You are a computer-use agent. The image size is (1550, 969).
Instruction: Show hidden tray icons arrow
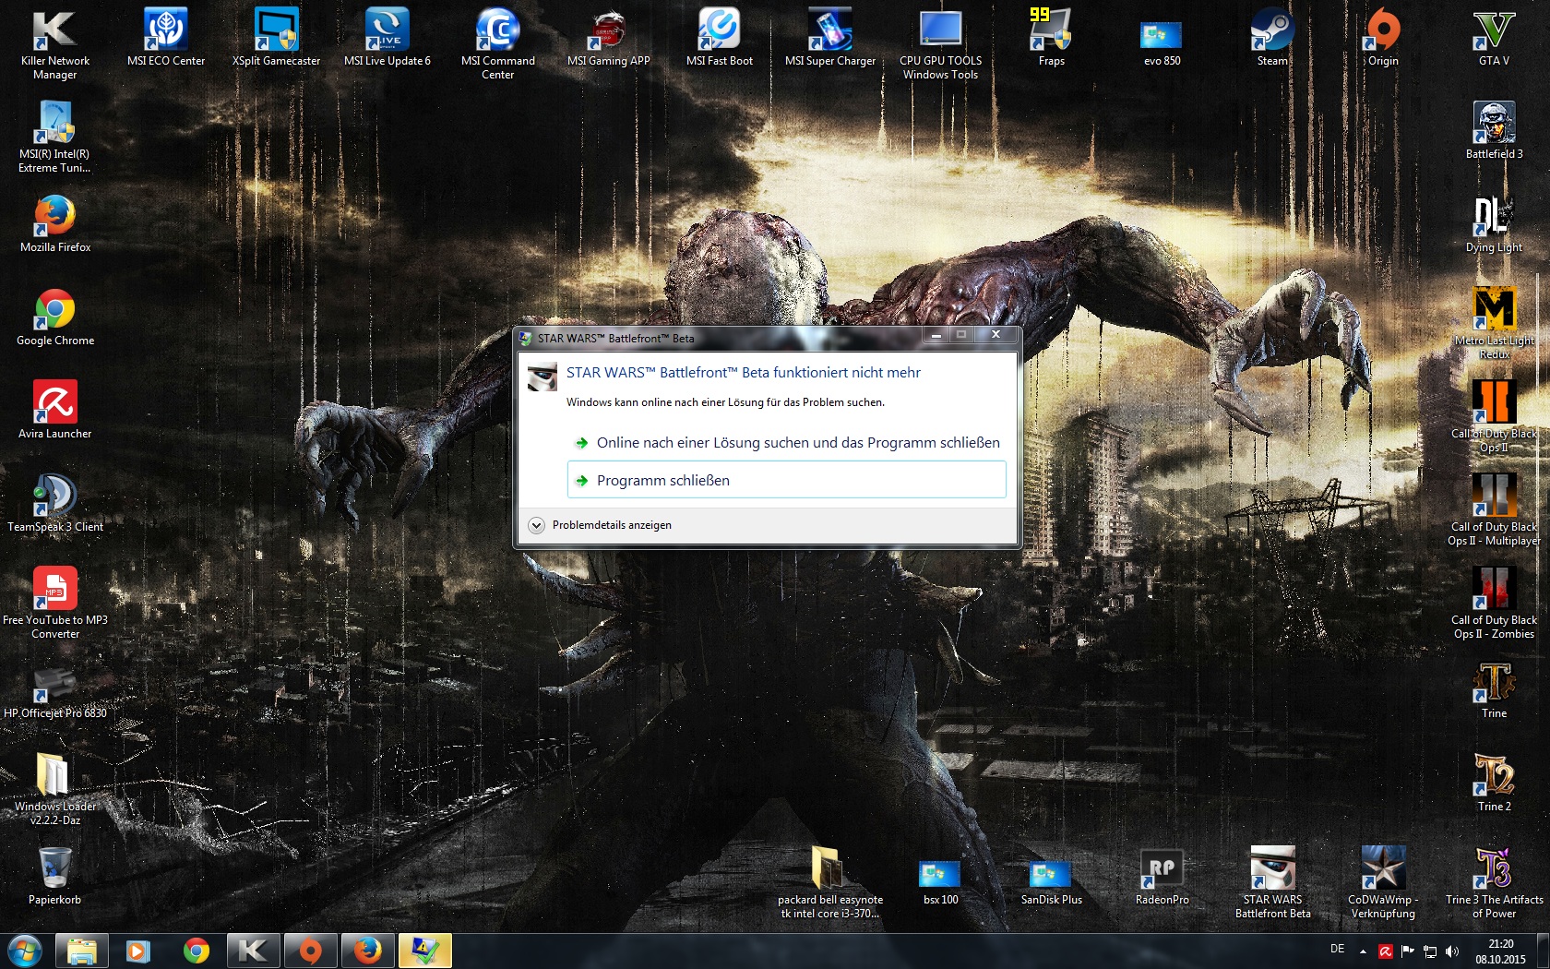pyautogui.click(x=1363, y=951)
